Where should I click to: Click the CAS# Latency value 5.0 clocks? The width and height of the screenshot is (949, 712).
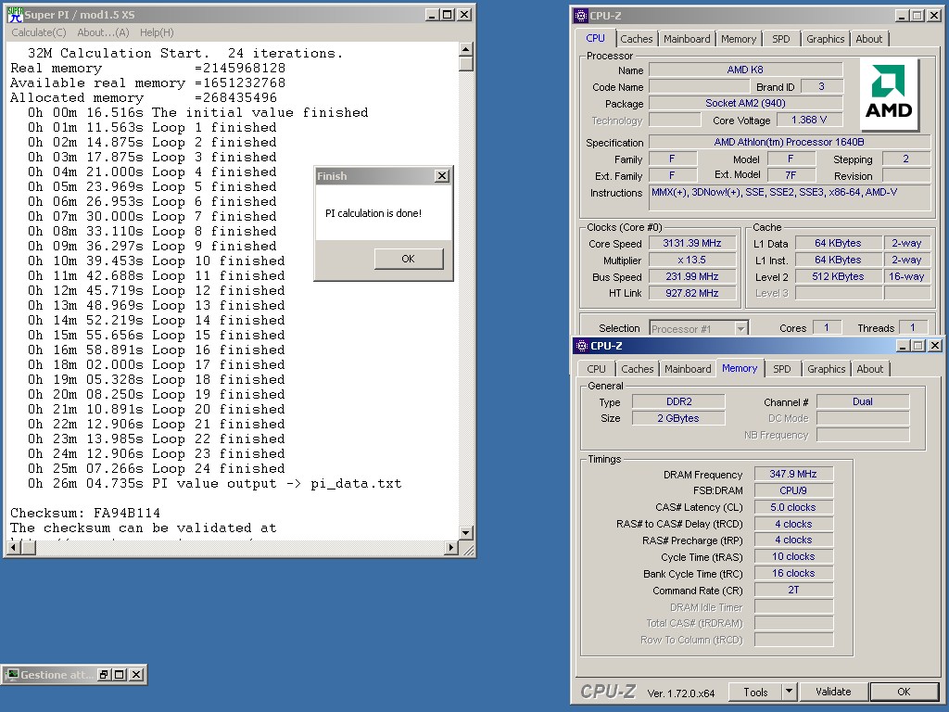pos(793,507)
